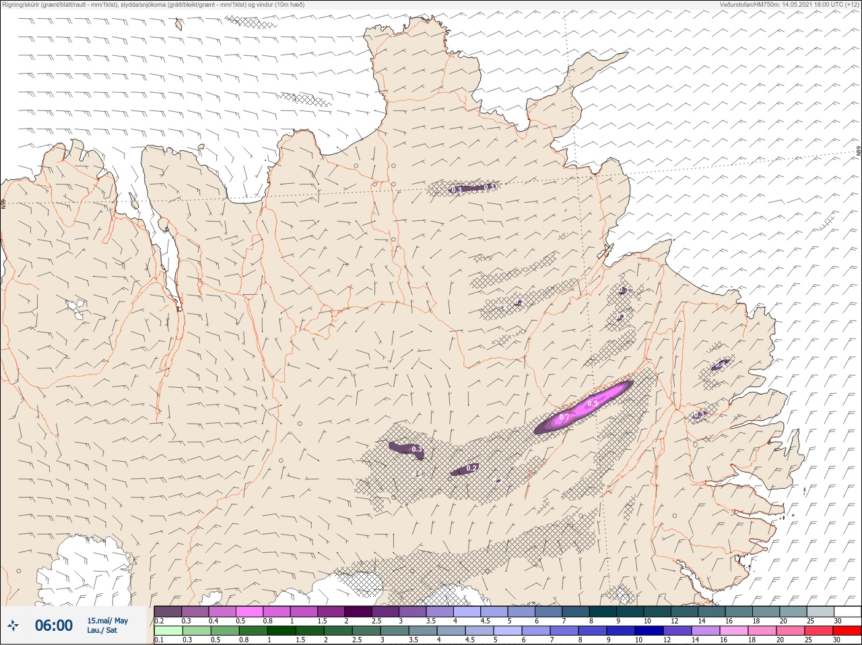Image resolution: width=862 pixels, height=645 pixels.
Task: Click the 0.9 precipitation value on the map
Action: [x=593, y=403]
